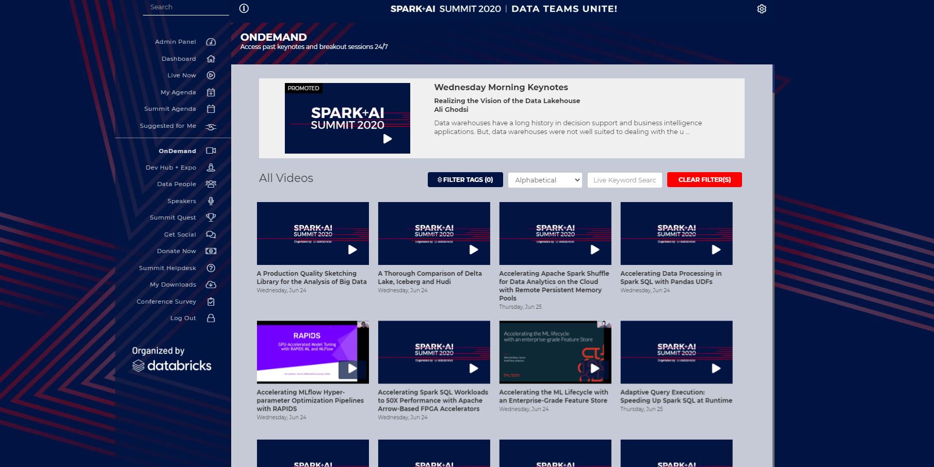The width and height of the screenshot is (934, 467).
Task: Open 'A Thorough Comparison of Delta Lake' title
Action: [x=430, y=277]
